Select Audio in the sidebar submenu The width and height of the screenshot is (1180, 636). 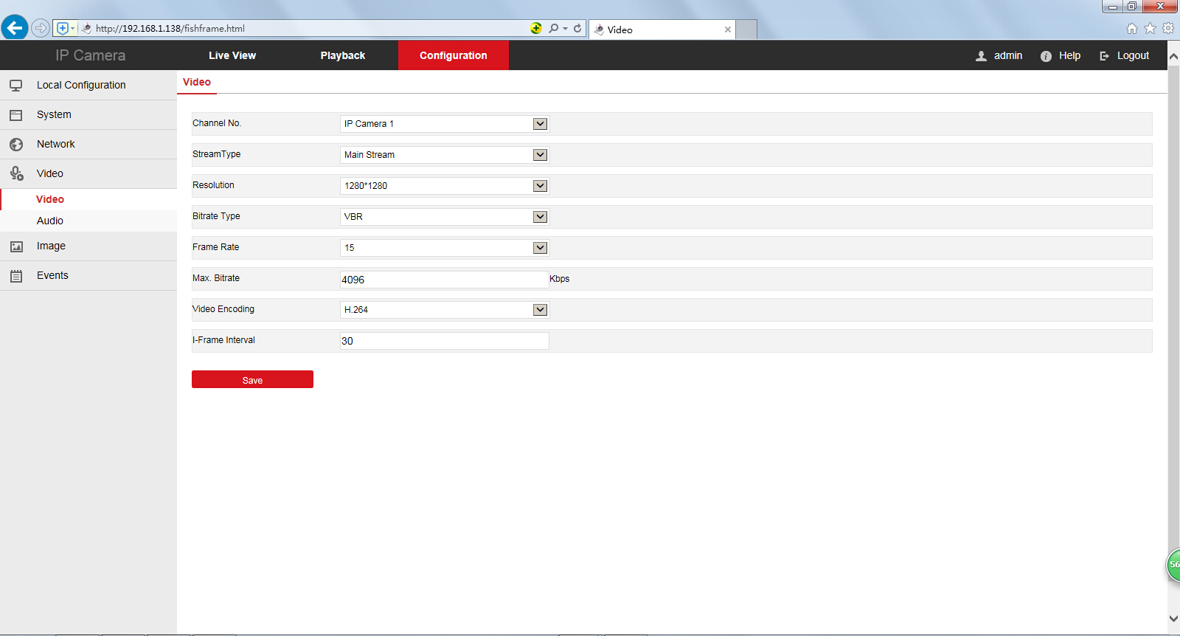click(50, 221)
